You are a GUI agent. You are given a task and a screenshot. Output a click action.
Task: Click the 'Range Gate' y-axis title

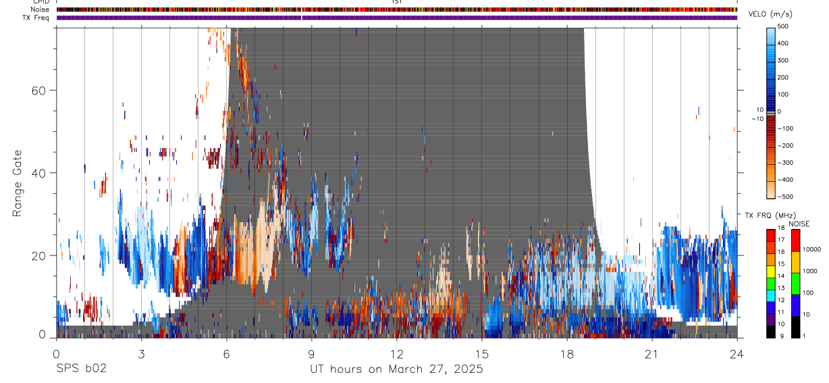coord(18,182)
